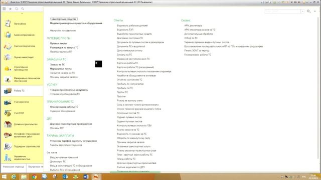Screen dimensions: 321x180
Task: Open Outlook from the taskbar
Action: (65, 176)
